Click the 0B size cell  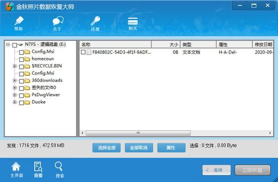175,52
